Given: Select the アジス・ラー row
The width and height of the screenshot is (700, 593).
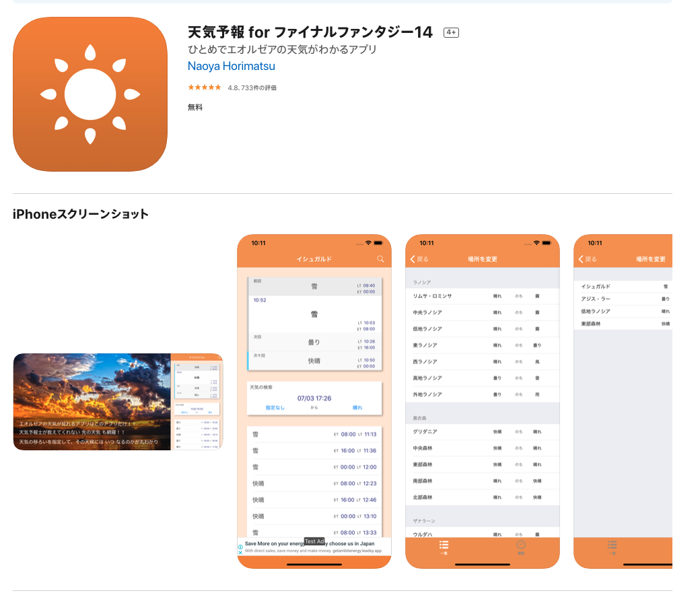Looking at the screenshot, I should pos(623,299).
